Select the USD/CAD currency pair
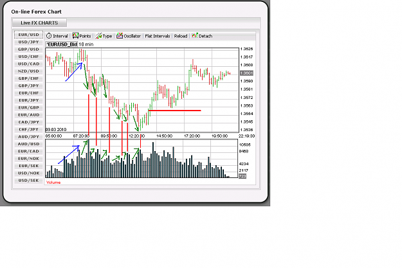The width and height of the screenshot is (402, 268). pyautogui.click(x=29, y=64)
